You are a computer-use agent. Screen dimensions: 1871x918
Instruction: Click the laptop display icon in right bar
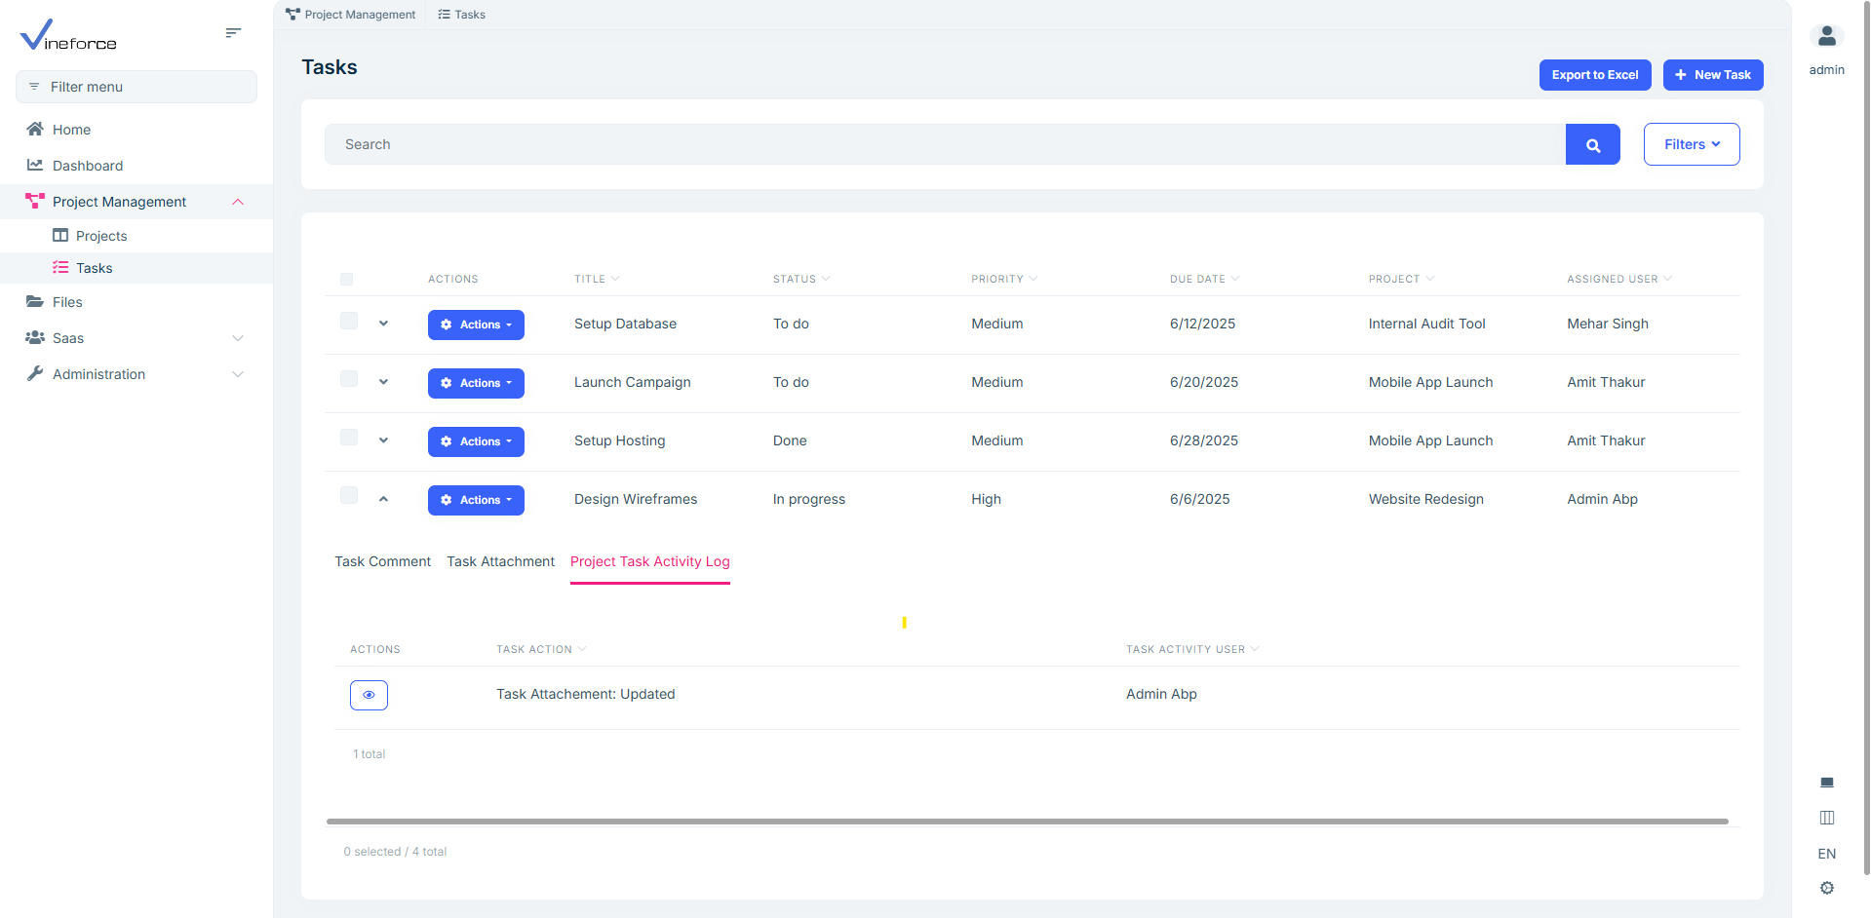tap(1826, 783)
